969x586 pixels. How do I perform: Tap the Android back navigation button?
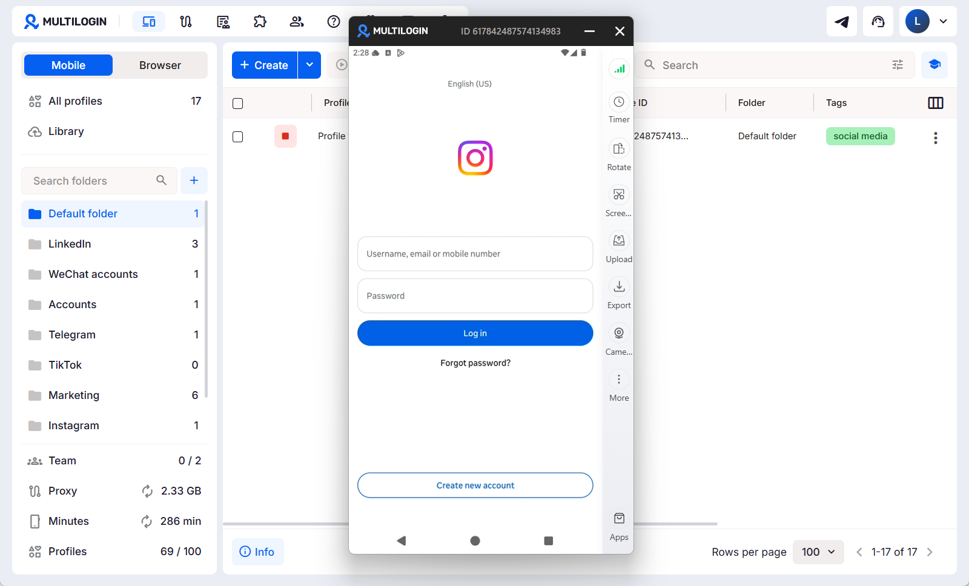401,541
